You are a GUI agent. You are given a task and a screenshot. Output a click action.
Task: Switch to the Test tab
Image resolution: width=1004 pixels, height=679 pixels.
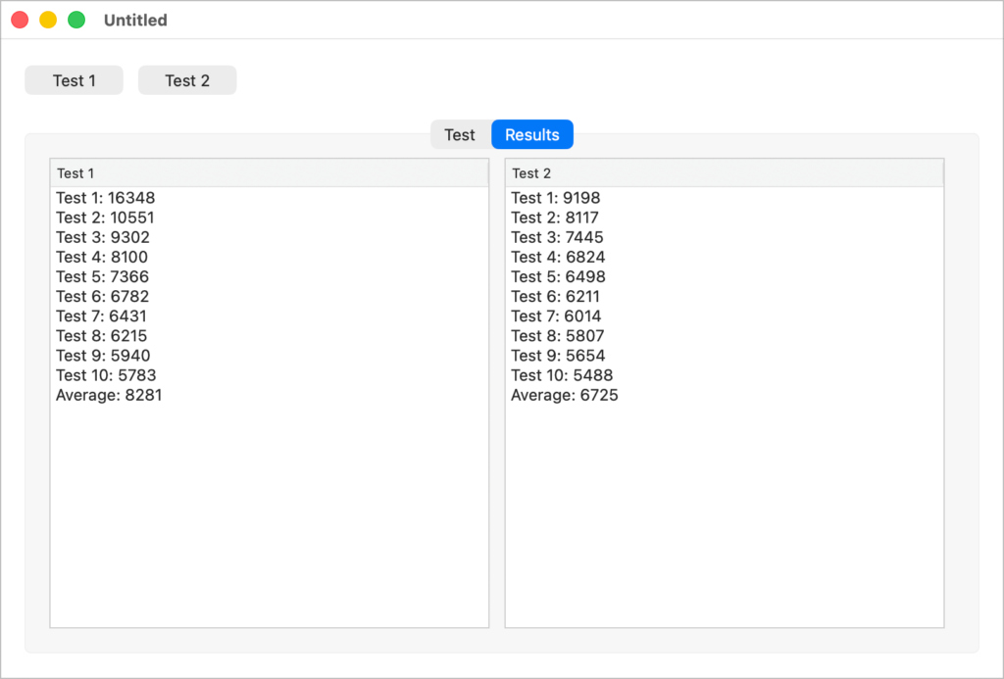pyautogui.click(x=459, y=135)
